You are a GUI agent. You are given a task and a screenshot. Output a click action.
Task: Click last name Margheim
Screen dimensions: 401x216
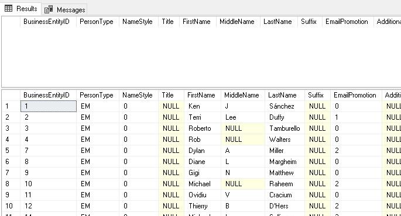(283, 162)
